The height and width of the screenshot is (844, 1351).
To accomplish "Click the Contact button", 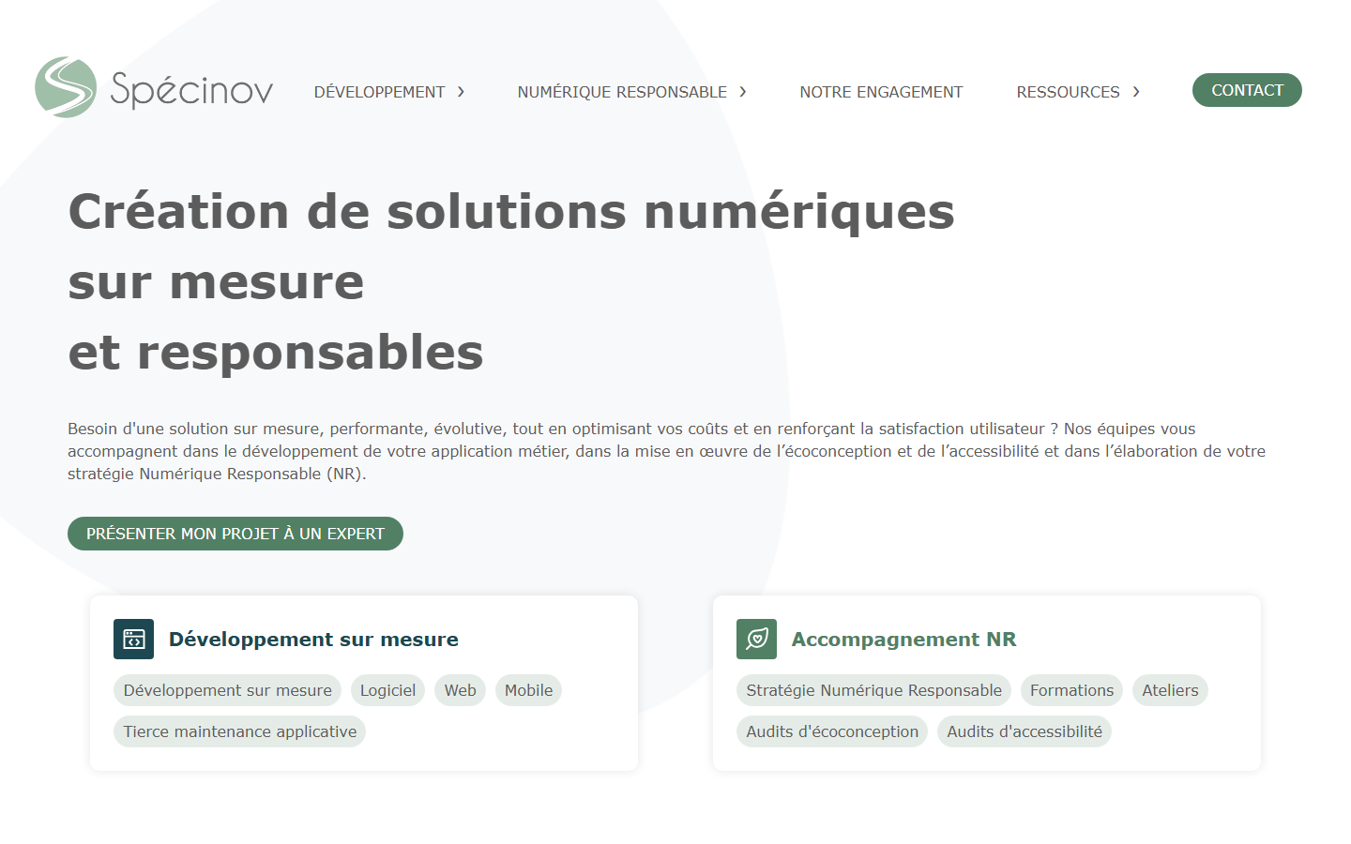I will (1247, 90).
